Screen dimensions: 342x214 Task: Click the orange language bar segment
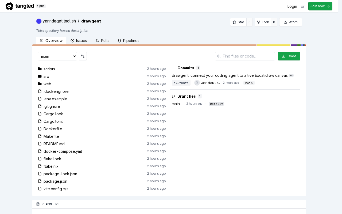point(144,45)
